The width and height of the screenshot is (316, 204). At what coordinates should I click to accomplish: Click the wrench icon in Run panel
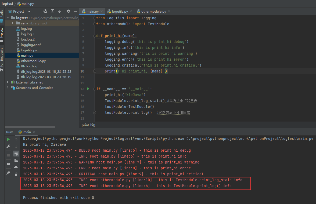(x=9, y=147)
